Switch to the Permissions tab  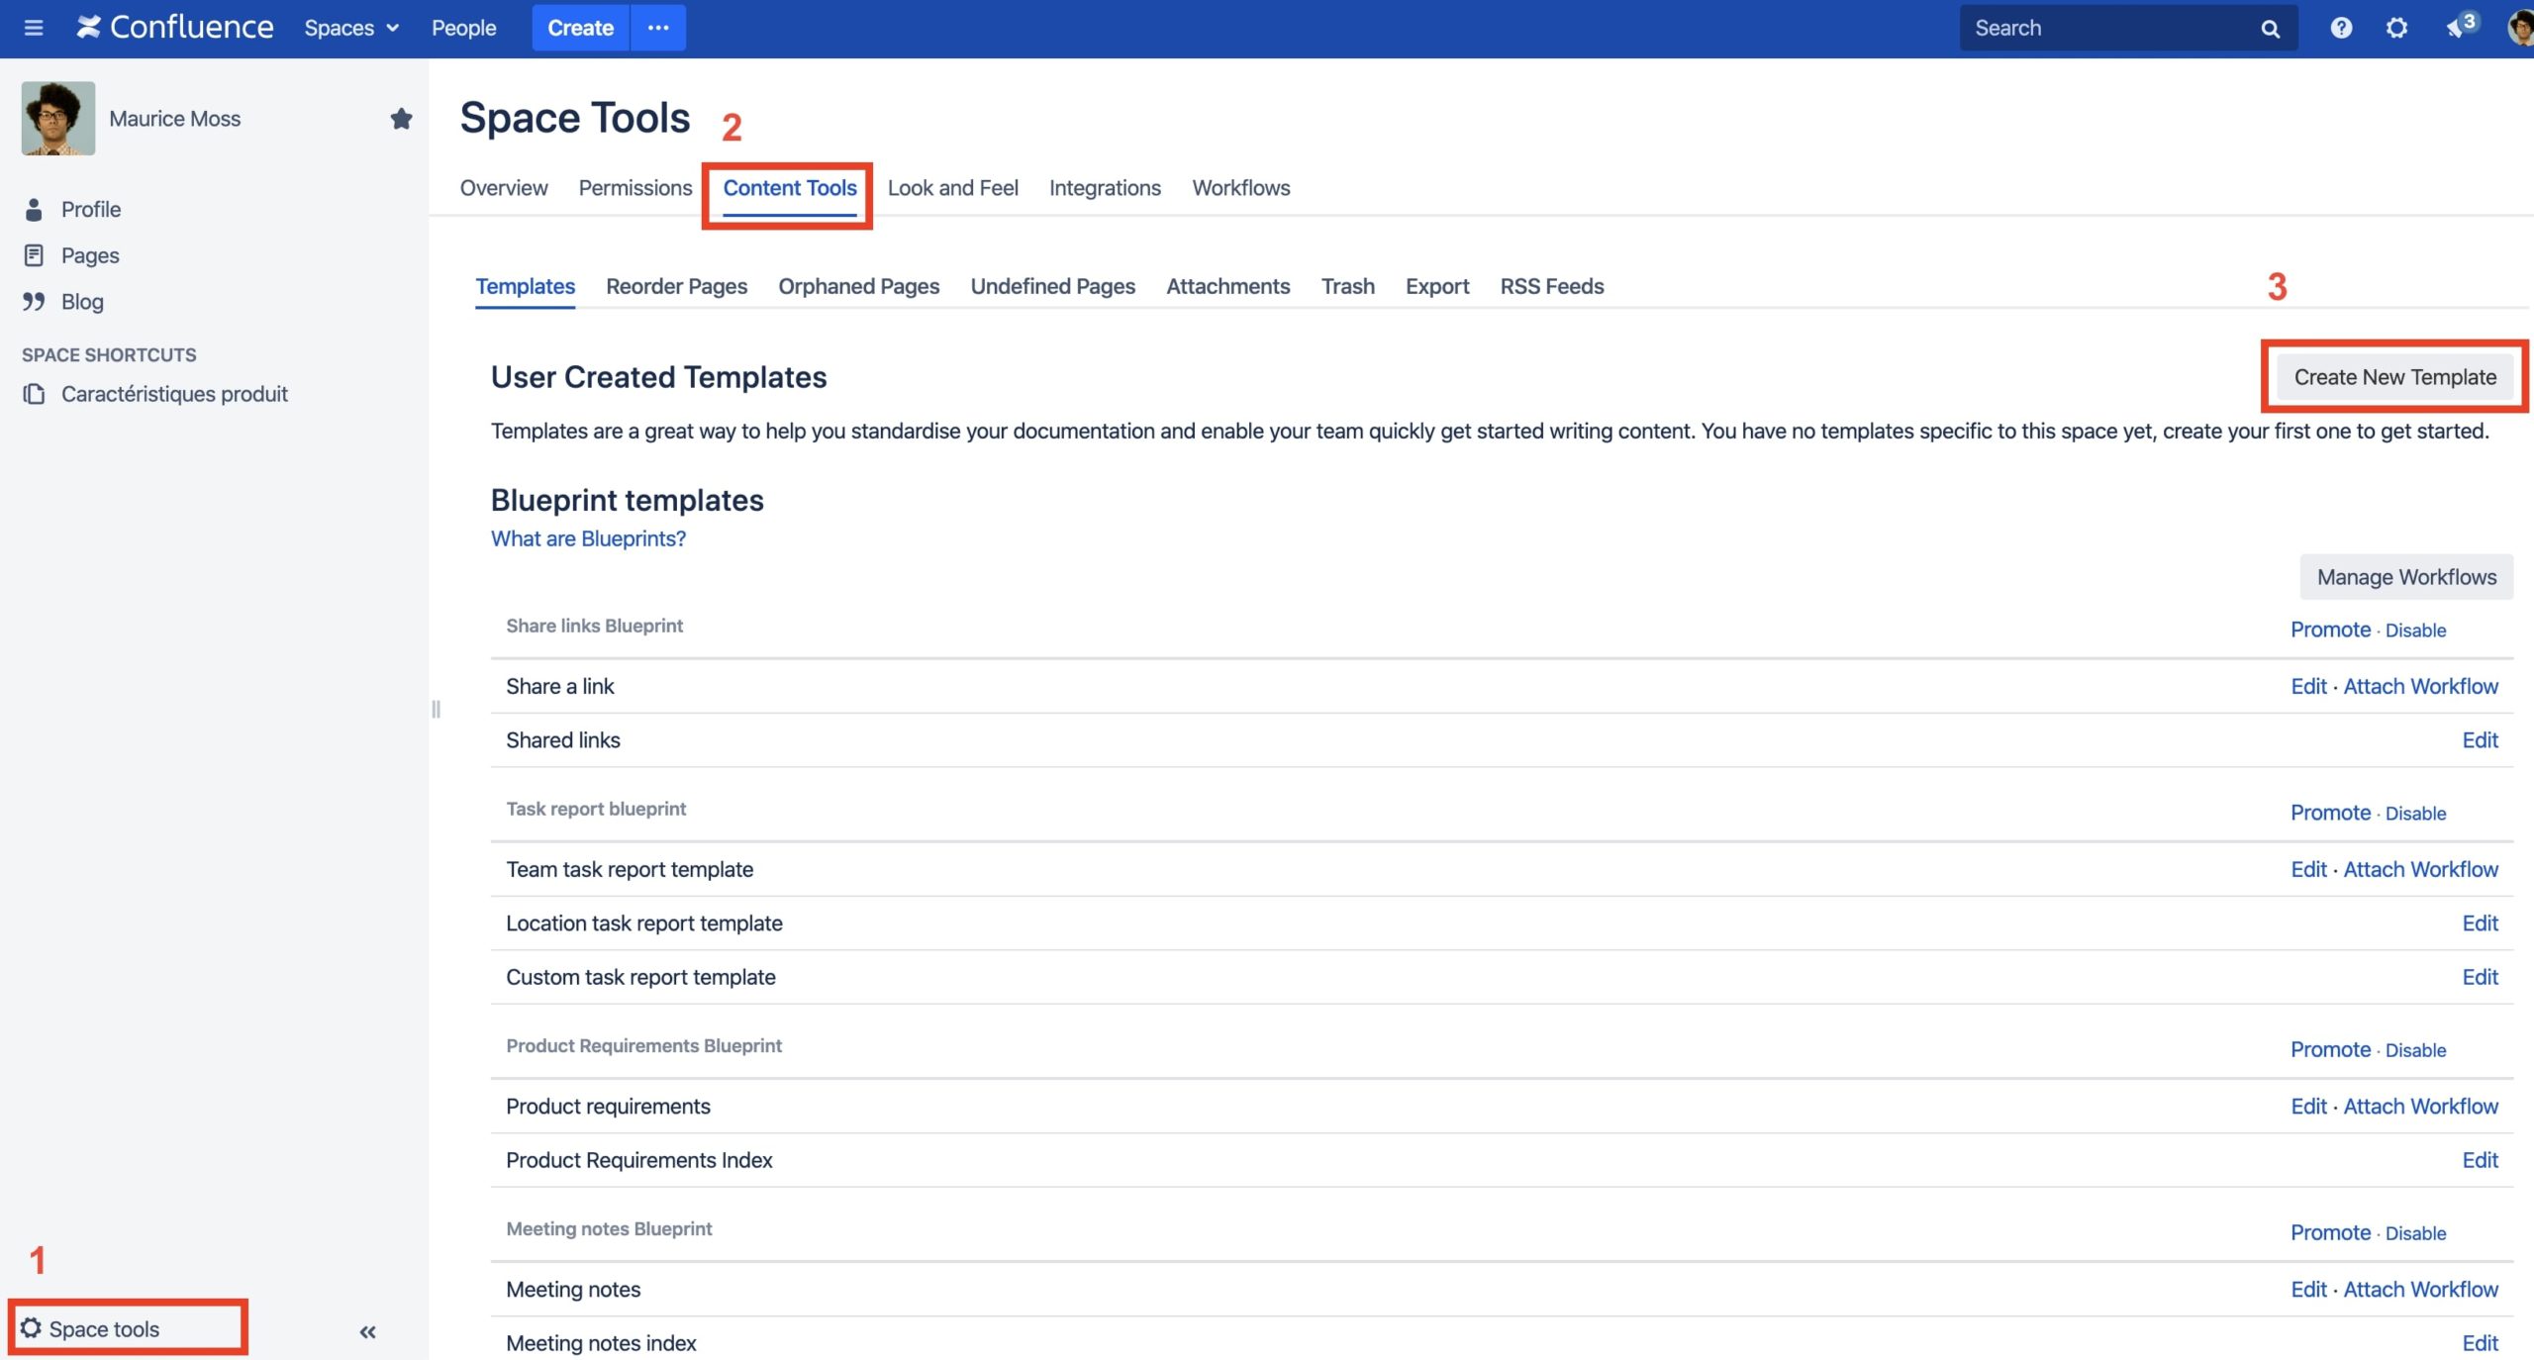pos(635,188)
